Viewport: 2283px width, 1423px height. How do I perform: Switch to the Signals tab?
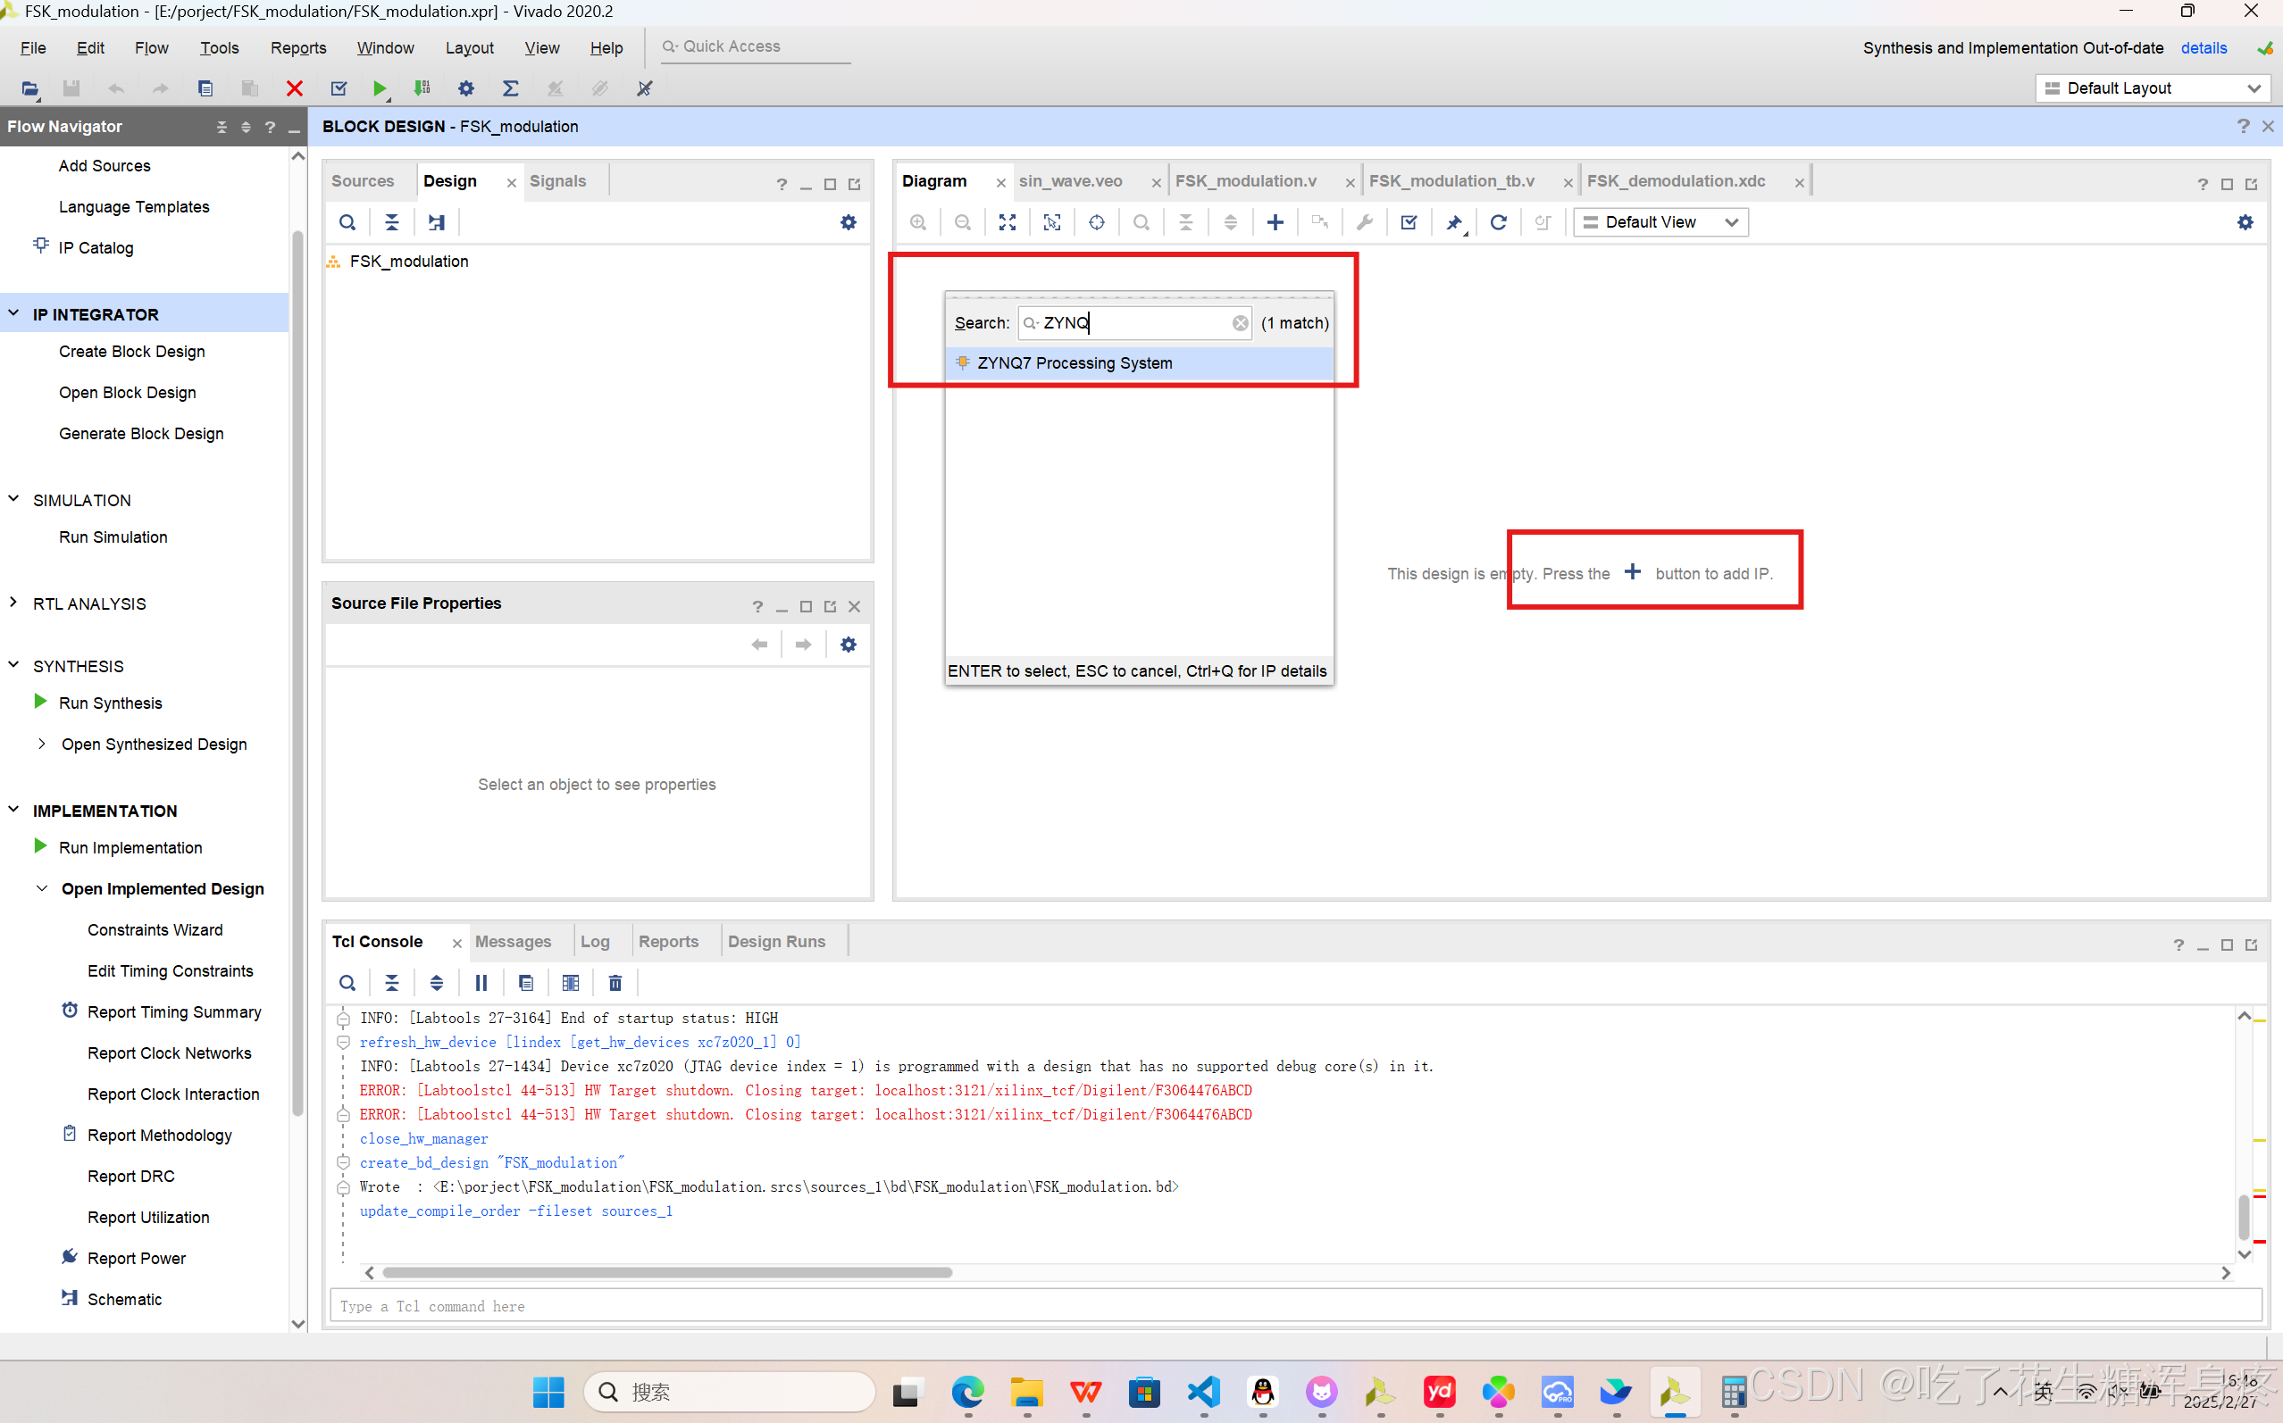point(557,180)
